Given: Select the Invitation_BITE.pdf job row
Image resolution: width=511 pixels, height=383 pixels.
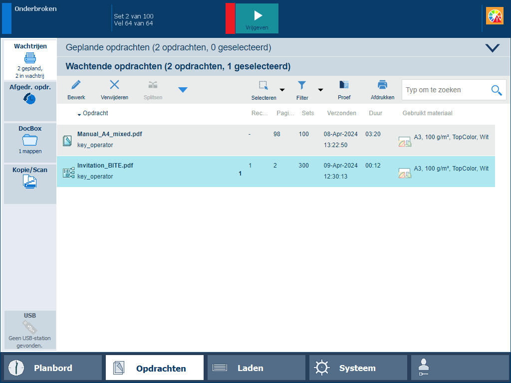Looking at the screenshot, I should coord(275,172).
